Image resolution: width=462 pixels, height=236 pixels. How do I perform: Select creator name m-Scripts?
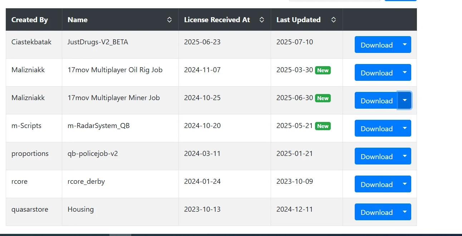click(26, 126)
